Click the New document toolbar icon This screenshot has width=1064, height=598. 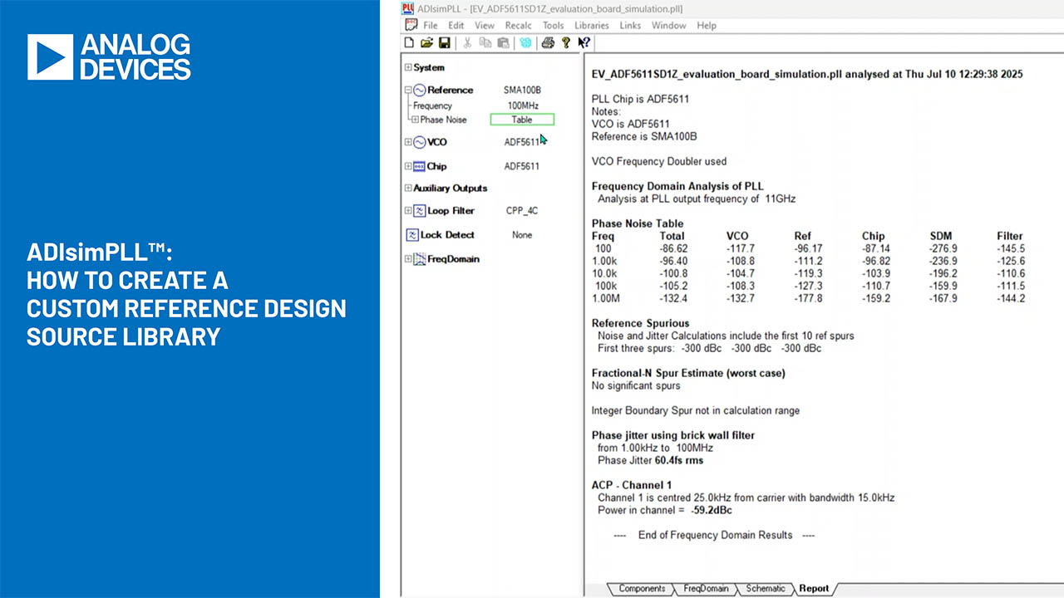tap(409, 42)
